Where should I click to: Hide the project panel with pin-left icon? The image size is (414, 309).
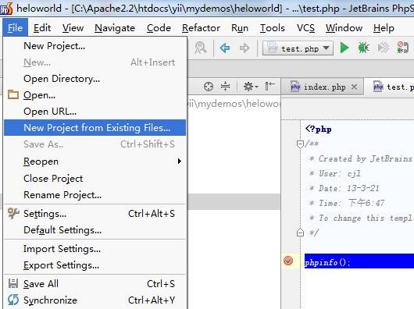click(269, 86)
